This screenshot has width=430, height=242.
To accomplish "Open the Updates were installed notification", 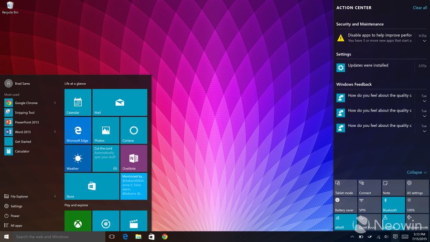I will pyautogui.click(x=381, y=67).
